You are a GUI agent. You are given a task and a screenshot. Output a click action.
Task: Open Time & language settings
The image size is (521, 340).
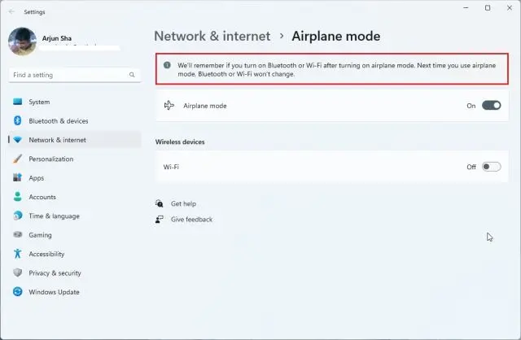coord(54,216)
